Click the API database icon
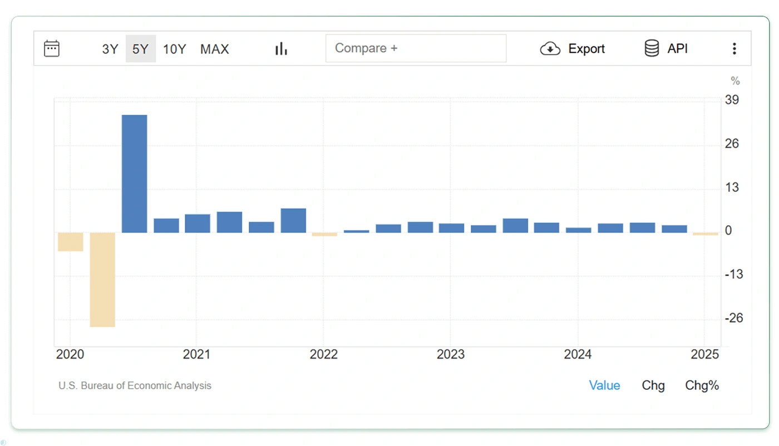 652,49
